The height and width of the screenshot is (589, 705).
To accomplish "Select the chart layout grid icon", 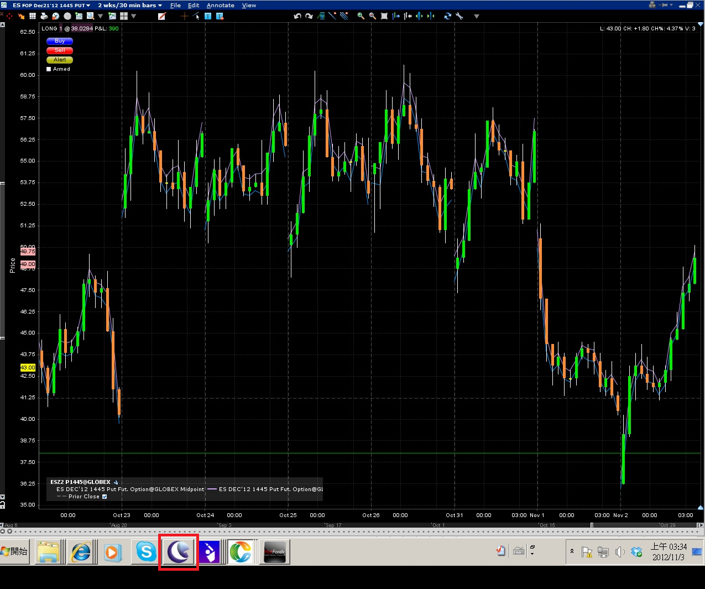I will 124,16.
